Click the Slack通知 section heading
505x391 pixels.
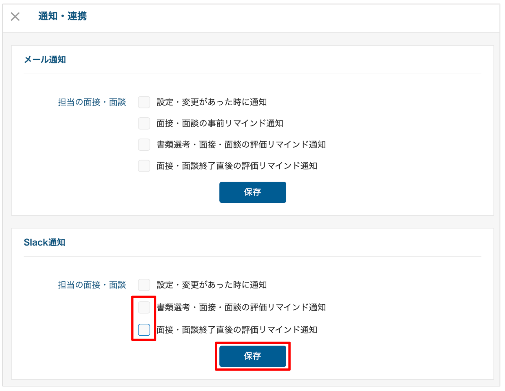tap(44, 242)
